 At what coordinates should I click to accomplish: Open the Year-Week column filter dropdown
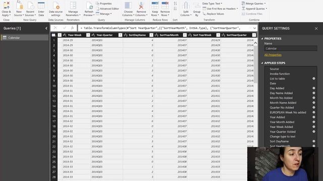[x=88, y=35]
